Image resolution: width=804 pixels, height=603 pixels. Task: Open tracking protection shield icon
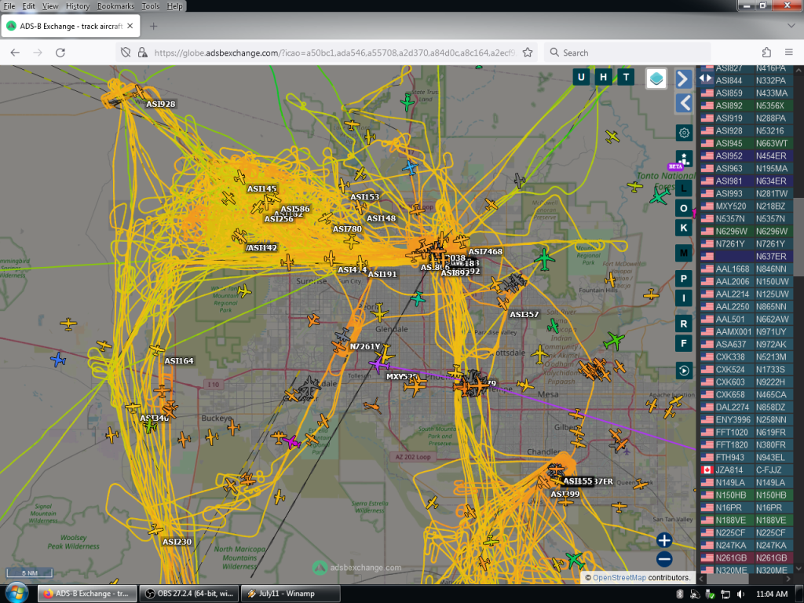[126, 53]
